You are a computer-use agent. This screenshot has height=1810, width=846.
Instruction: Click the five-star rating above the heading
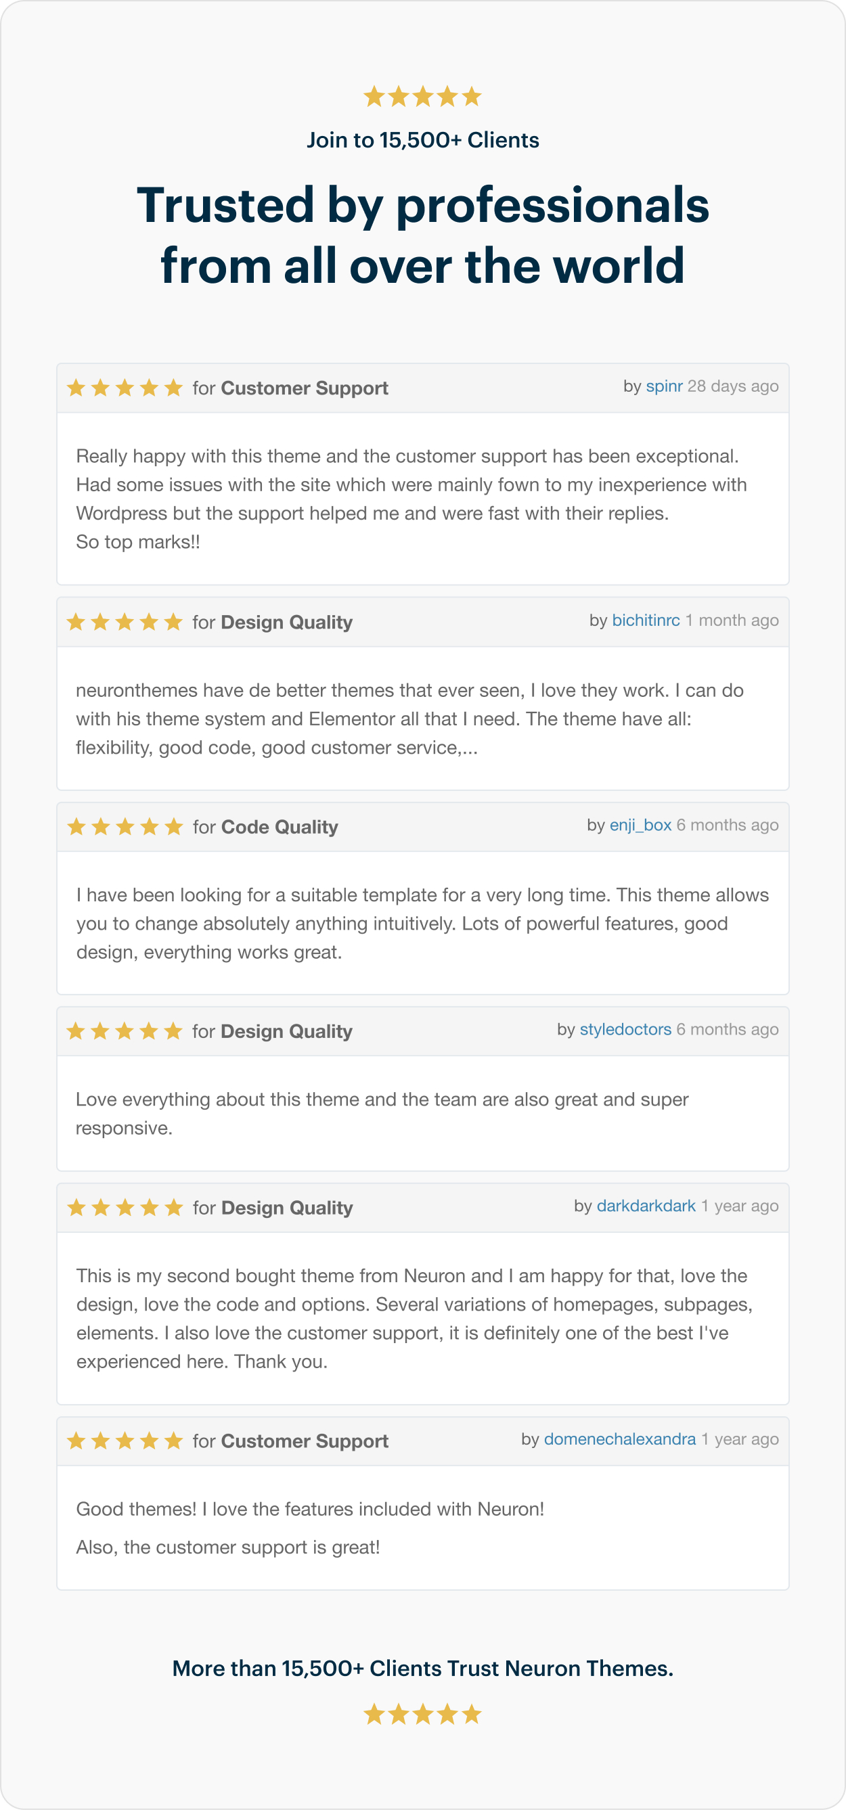click(422, 96)
